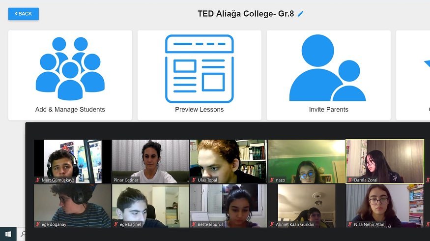Viewport: 430px width, 241px height.
Task: Select ege doğanay's video tile
Action: coord(73,206)
